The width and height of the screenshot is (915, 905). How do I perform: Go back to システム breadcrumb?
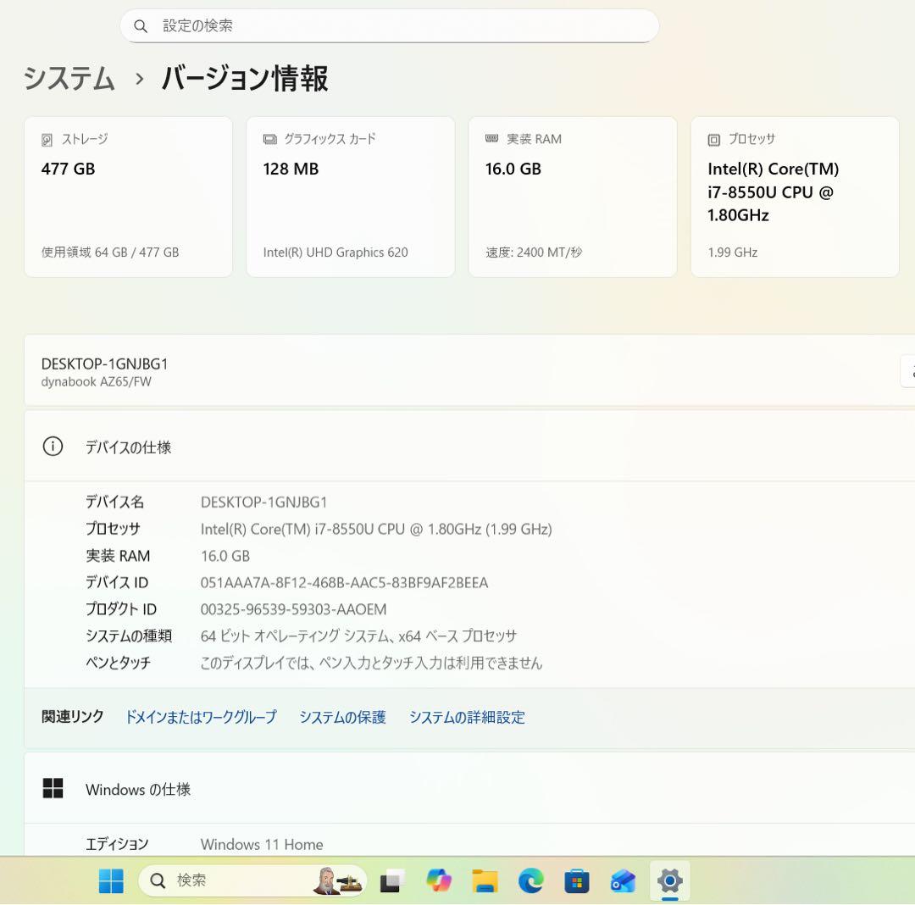(x=69, y=79)
